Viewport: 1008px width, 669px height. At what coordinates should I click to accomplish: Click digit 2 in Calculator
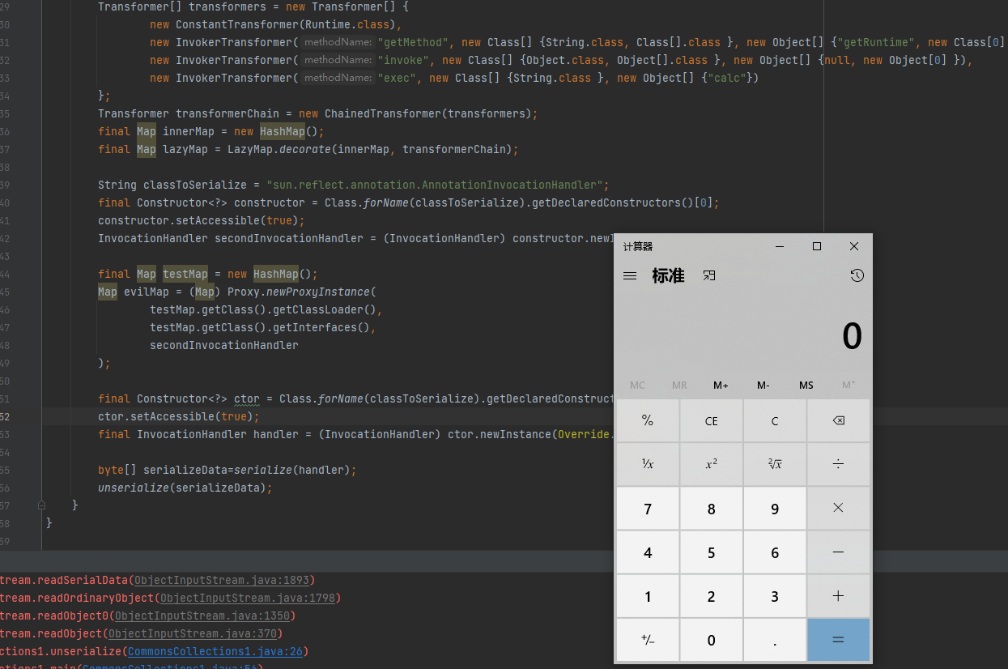pos(711,596)
